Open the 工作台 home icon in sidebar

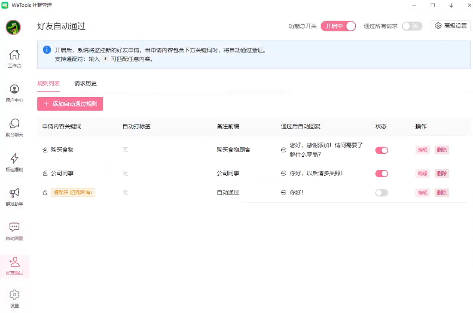[14, 58]
